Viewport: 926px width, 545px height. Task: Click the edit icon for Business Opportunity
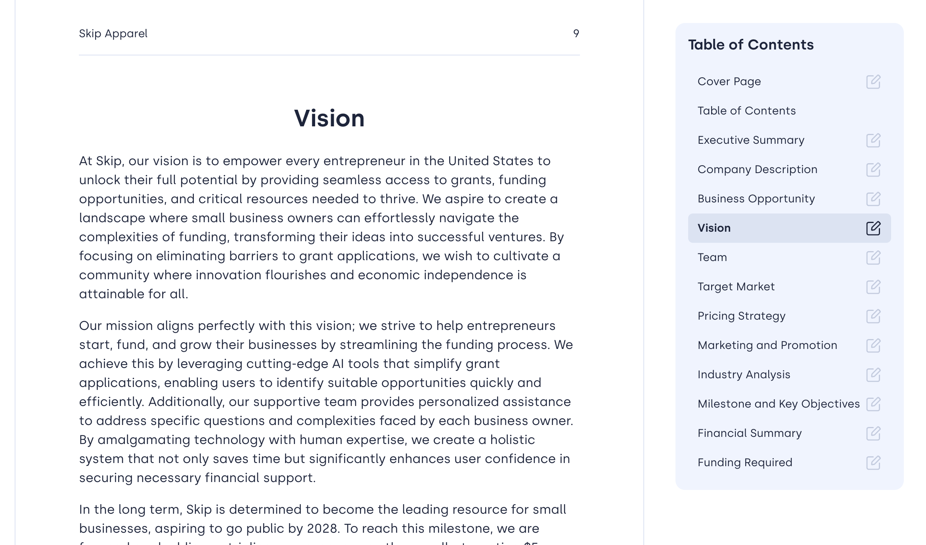point(873,199)
